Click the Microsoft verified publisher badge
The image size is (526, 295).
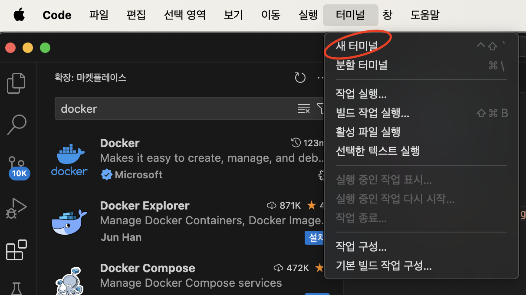pyautogui.click(x=106, y=174)
